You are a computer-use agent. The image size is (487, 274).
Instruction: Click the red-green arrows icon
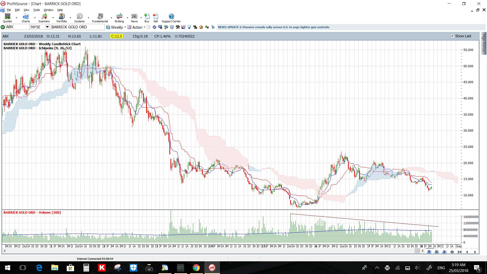click(x=207, y=27)
